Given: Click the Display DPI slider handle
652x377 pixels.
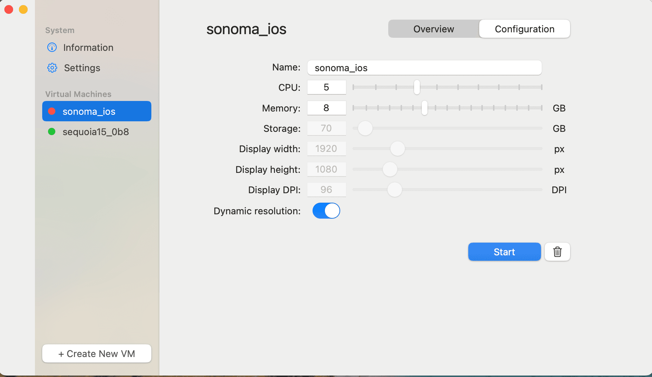Looking at the screenshot, I should click(x=395, y=190).
